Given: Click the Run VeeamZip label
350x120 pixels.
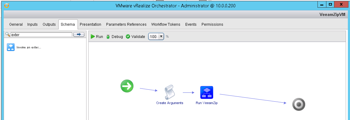Looking at the screenshot, I should pyautogui.click(x=207, y=103).
